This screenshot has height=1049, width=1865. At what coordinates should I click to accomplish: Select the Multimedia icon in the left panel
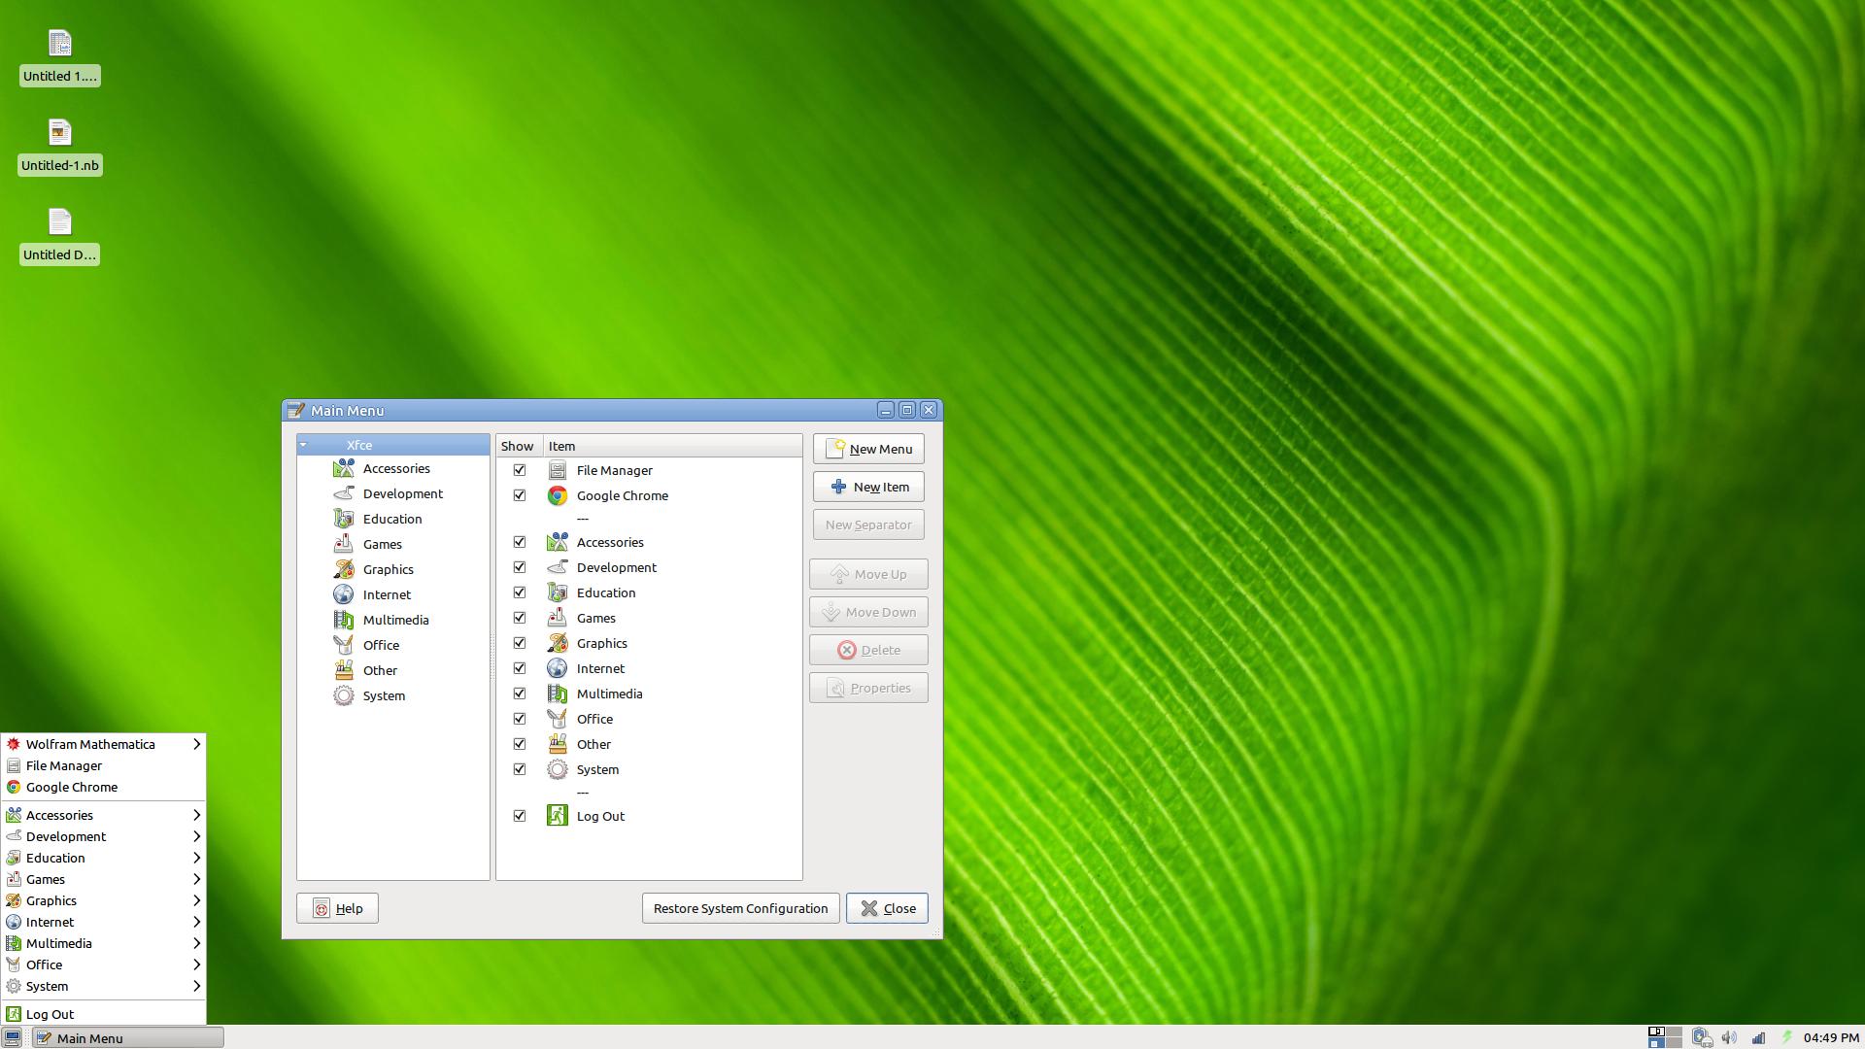click(344, 619)
